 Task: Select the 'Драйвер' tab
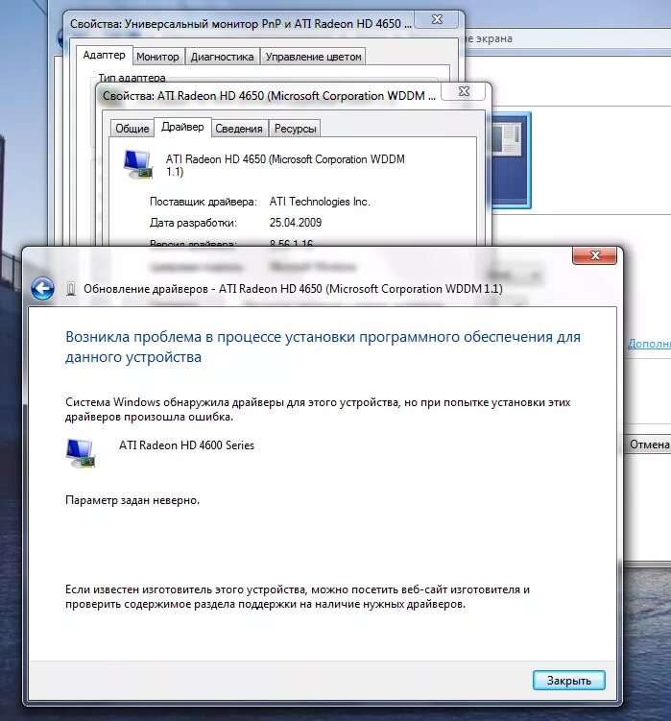[182, 127]
